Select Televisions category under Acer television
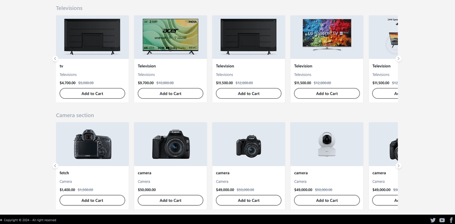The width and height of the screenshot is (455, 224). (146, 75)
